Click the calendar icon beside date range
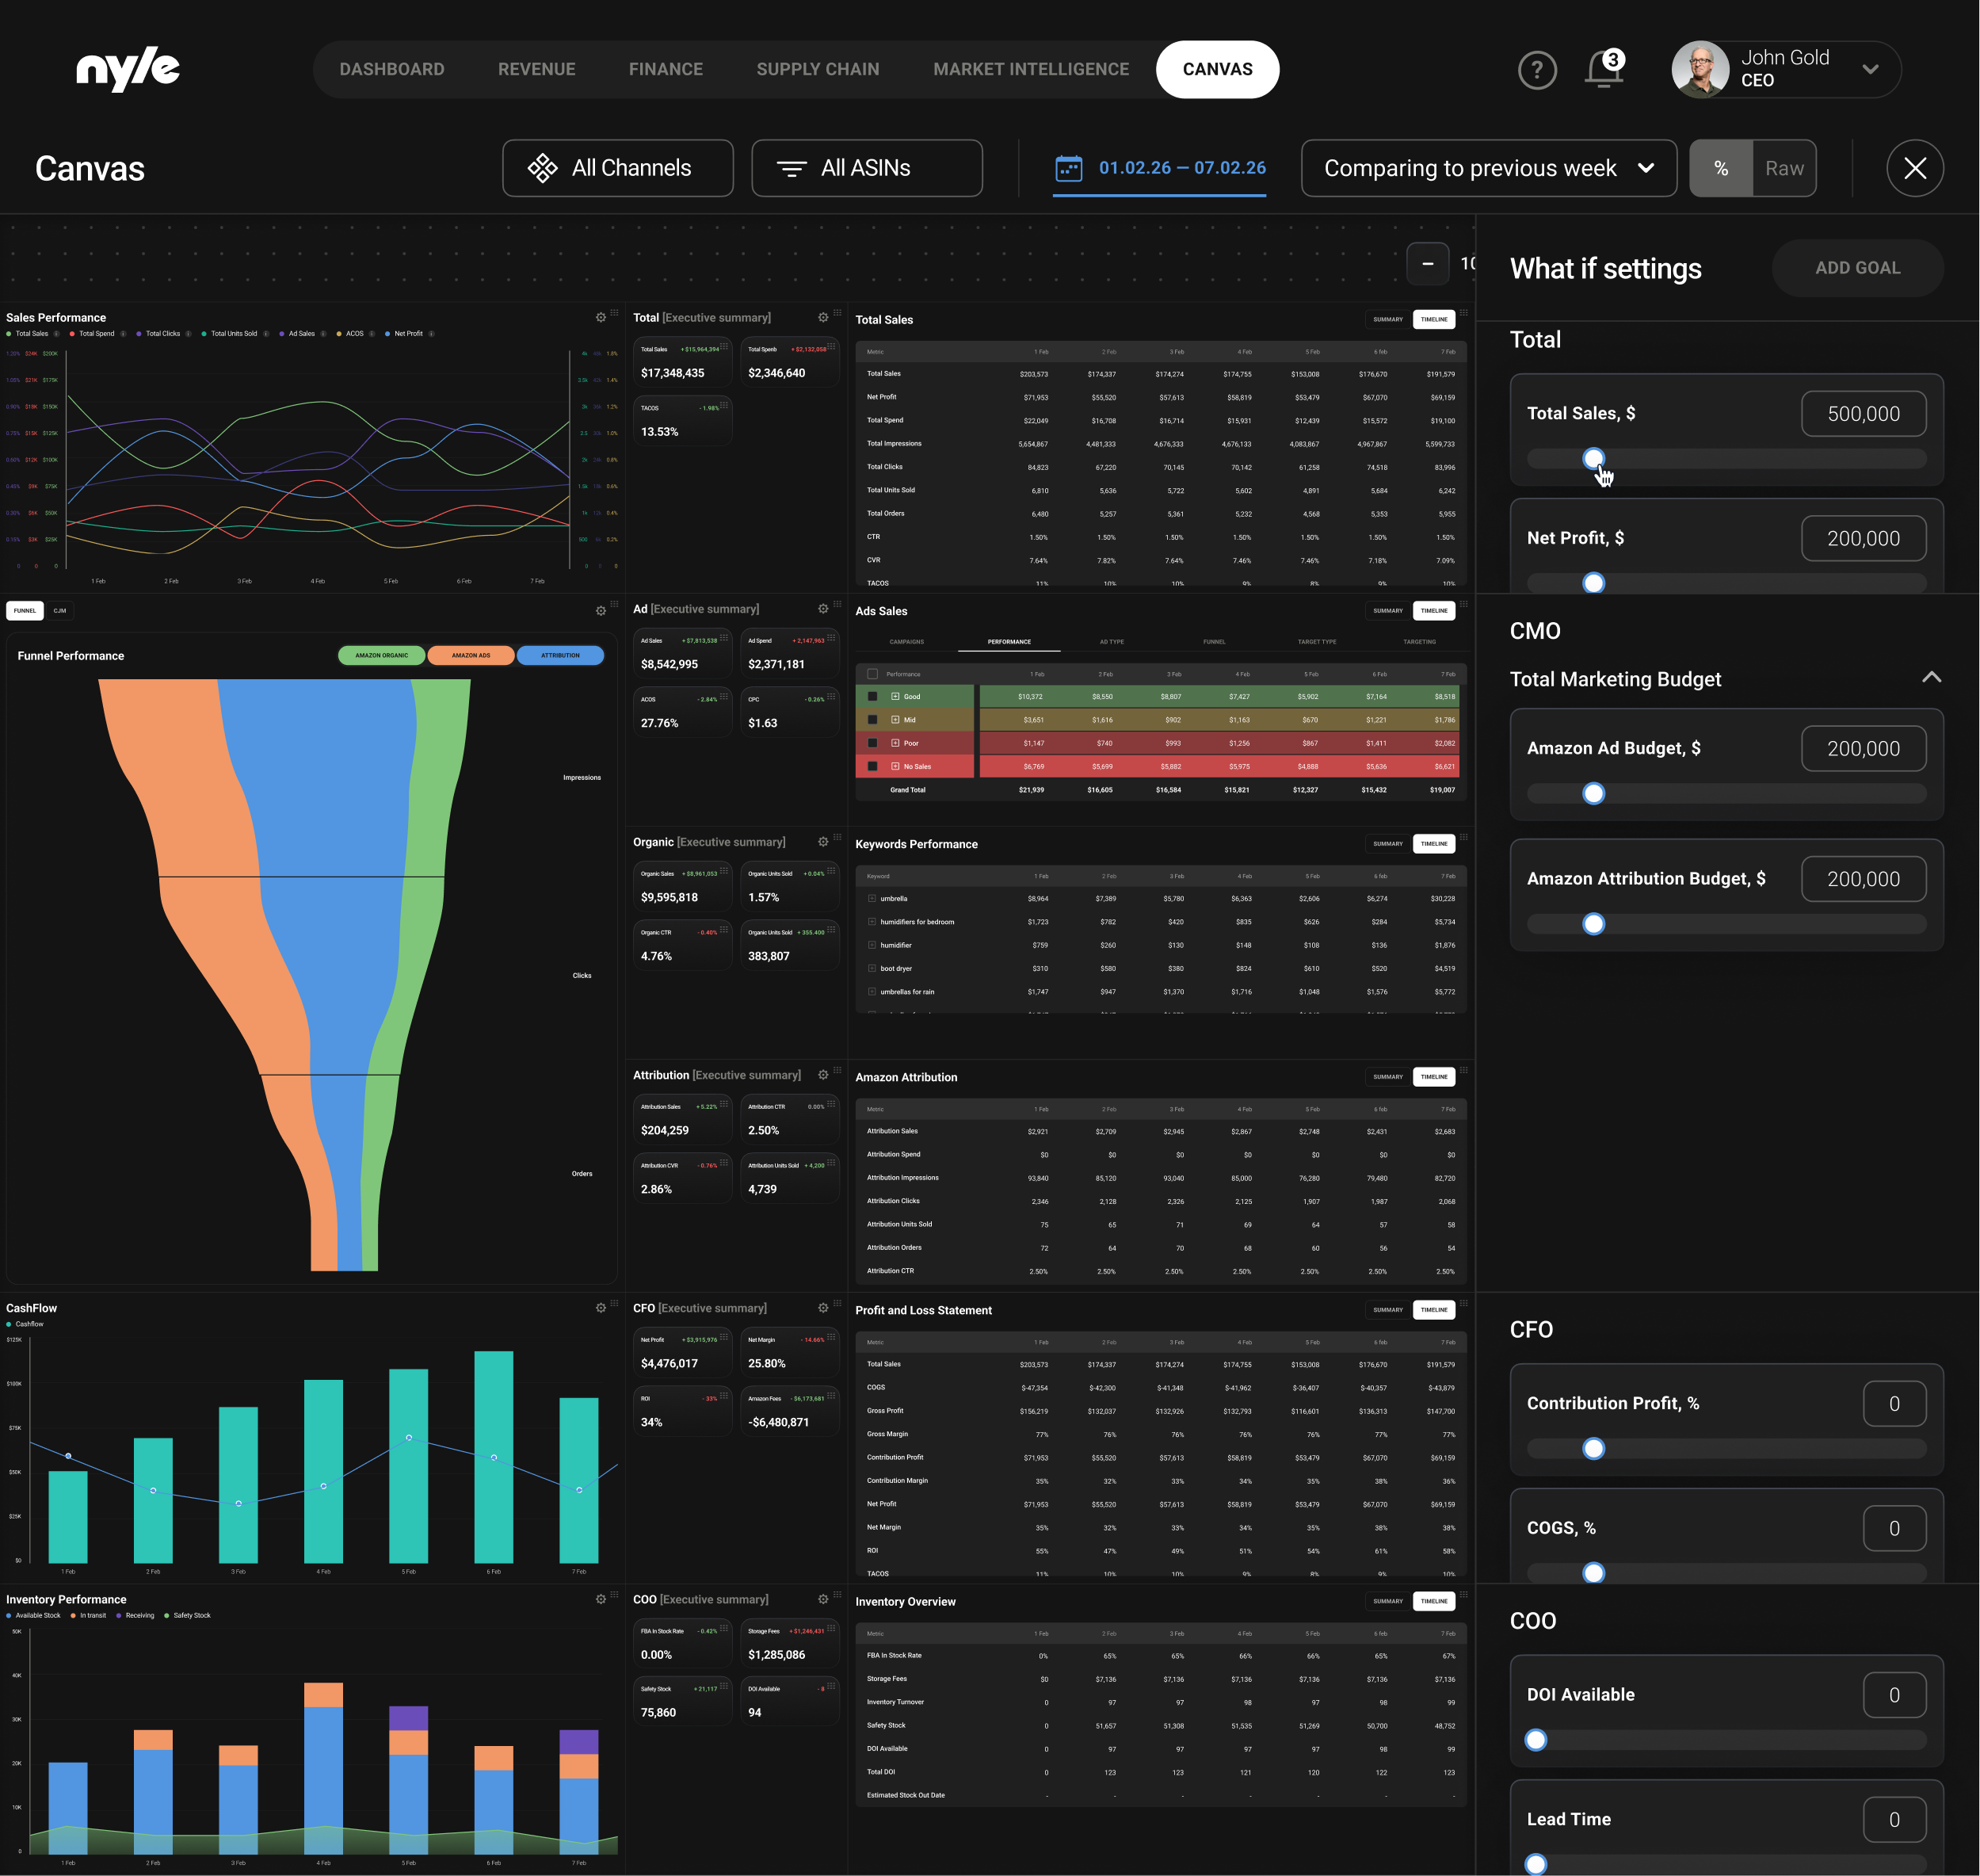This screenshot has width=1980, height=1876. tap(1069, 168)
